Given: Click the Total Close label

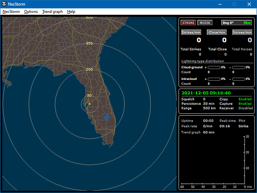Looking at the screenshot, I should tap(217, 49).
